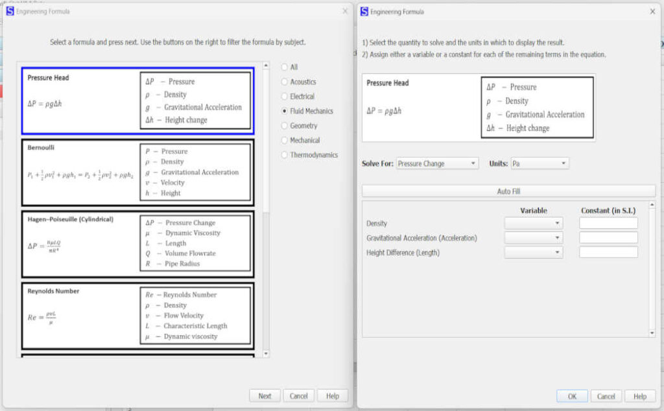Click the Gravitational Acceleration constant field
Screen dimensions: 664x411
pyautogui.click(x=608, y=238)
